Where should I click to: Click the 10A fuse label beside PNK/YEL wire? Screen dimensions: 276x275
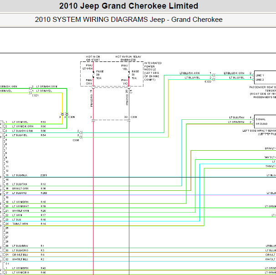coord(135,75)
